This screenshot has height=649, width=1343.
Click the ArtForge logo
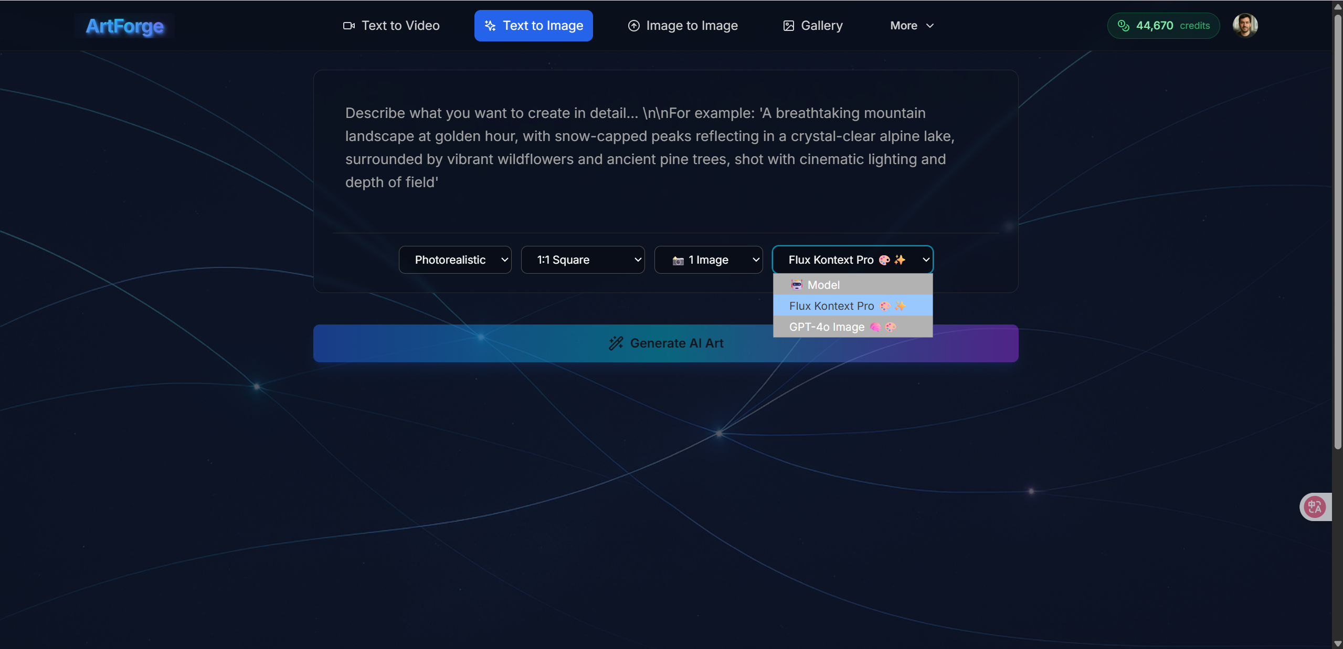click(x=124, y=26)
